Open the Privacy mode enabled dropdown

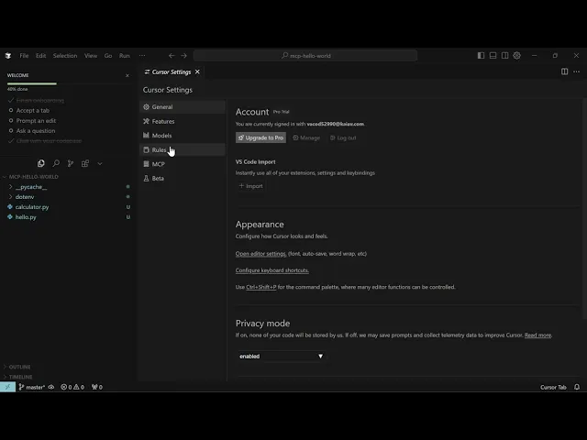[282, 357]
